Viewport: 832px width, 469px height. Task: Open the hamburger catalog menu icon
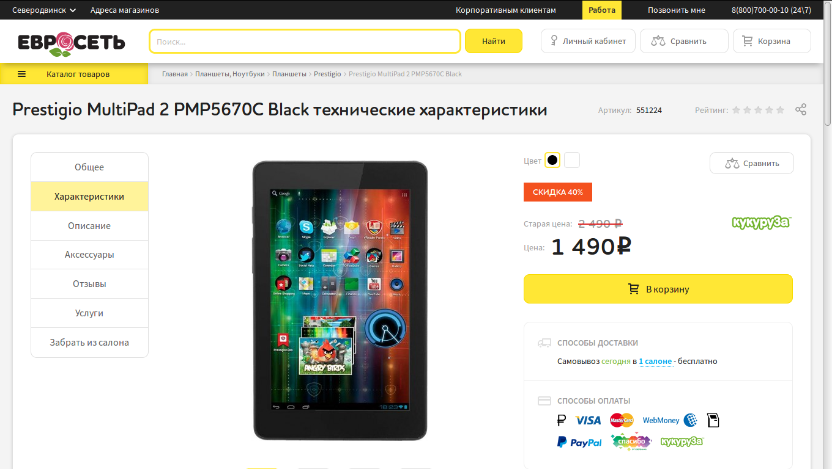click(x=21, y=74)
